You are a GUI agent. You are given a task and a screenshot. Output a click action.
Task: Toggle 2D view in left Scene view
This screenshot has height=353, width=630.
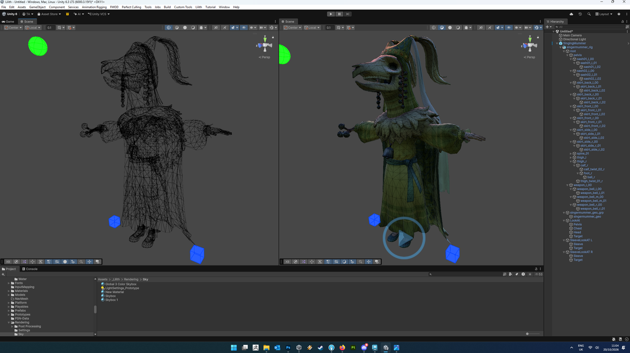(x=216, y=28)
